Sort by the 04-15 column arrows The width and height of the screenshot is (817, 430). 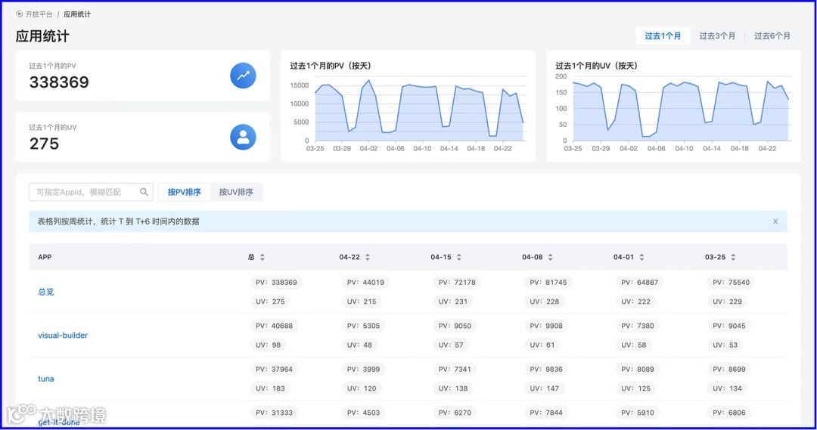(x=459, y=257)
